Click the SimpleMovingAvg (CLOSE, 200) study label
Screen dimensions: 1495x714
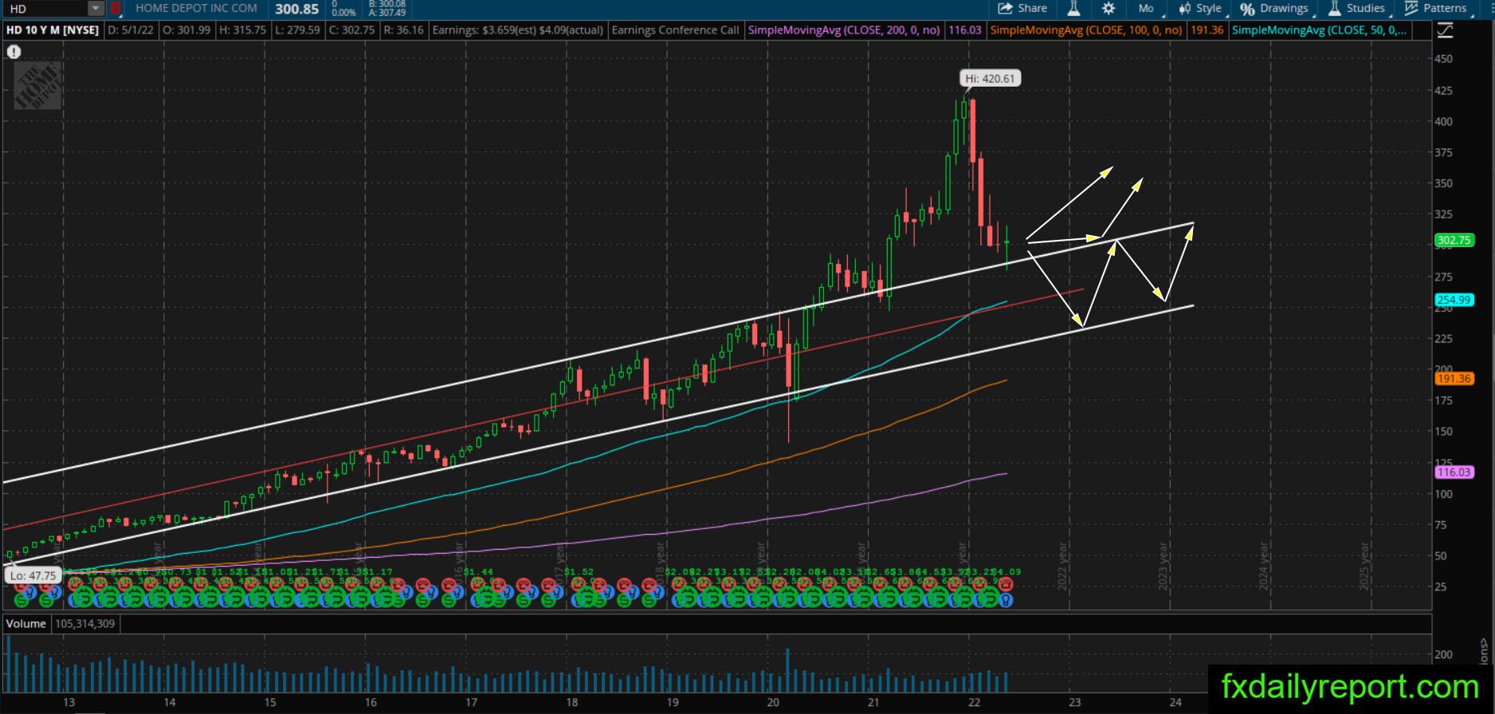(844, 30)
